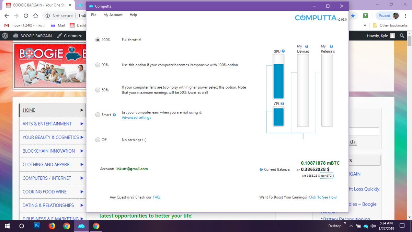Reload the page in Chrome
The width and height of the screenshot is (412, 232).
click(26, 16)
